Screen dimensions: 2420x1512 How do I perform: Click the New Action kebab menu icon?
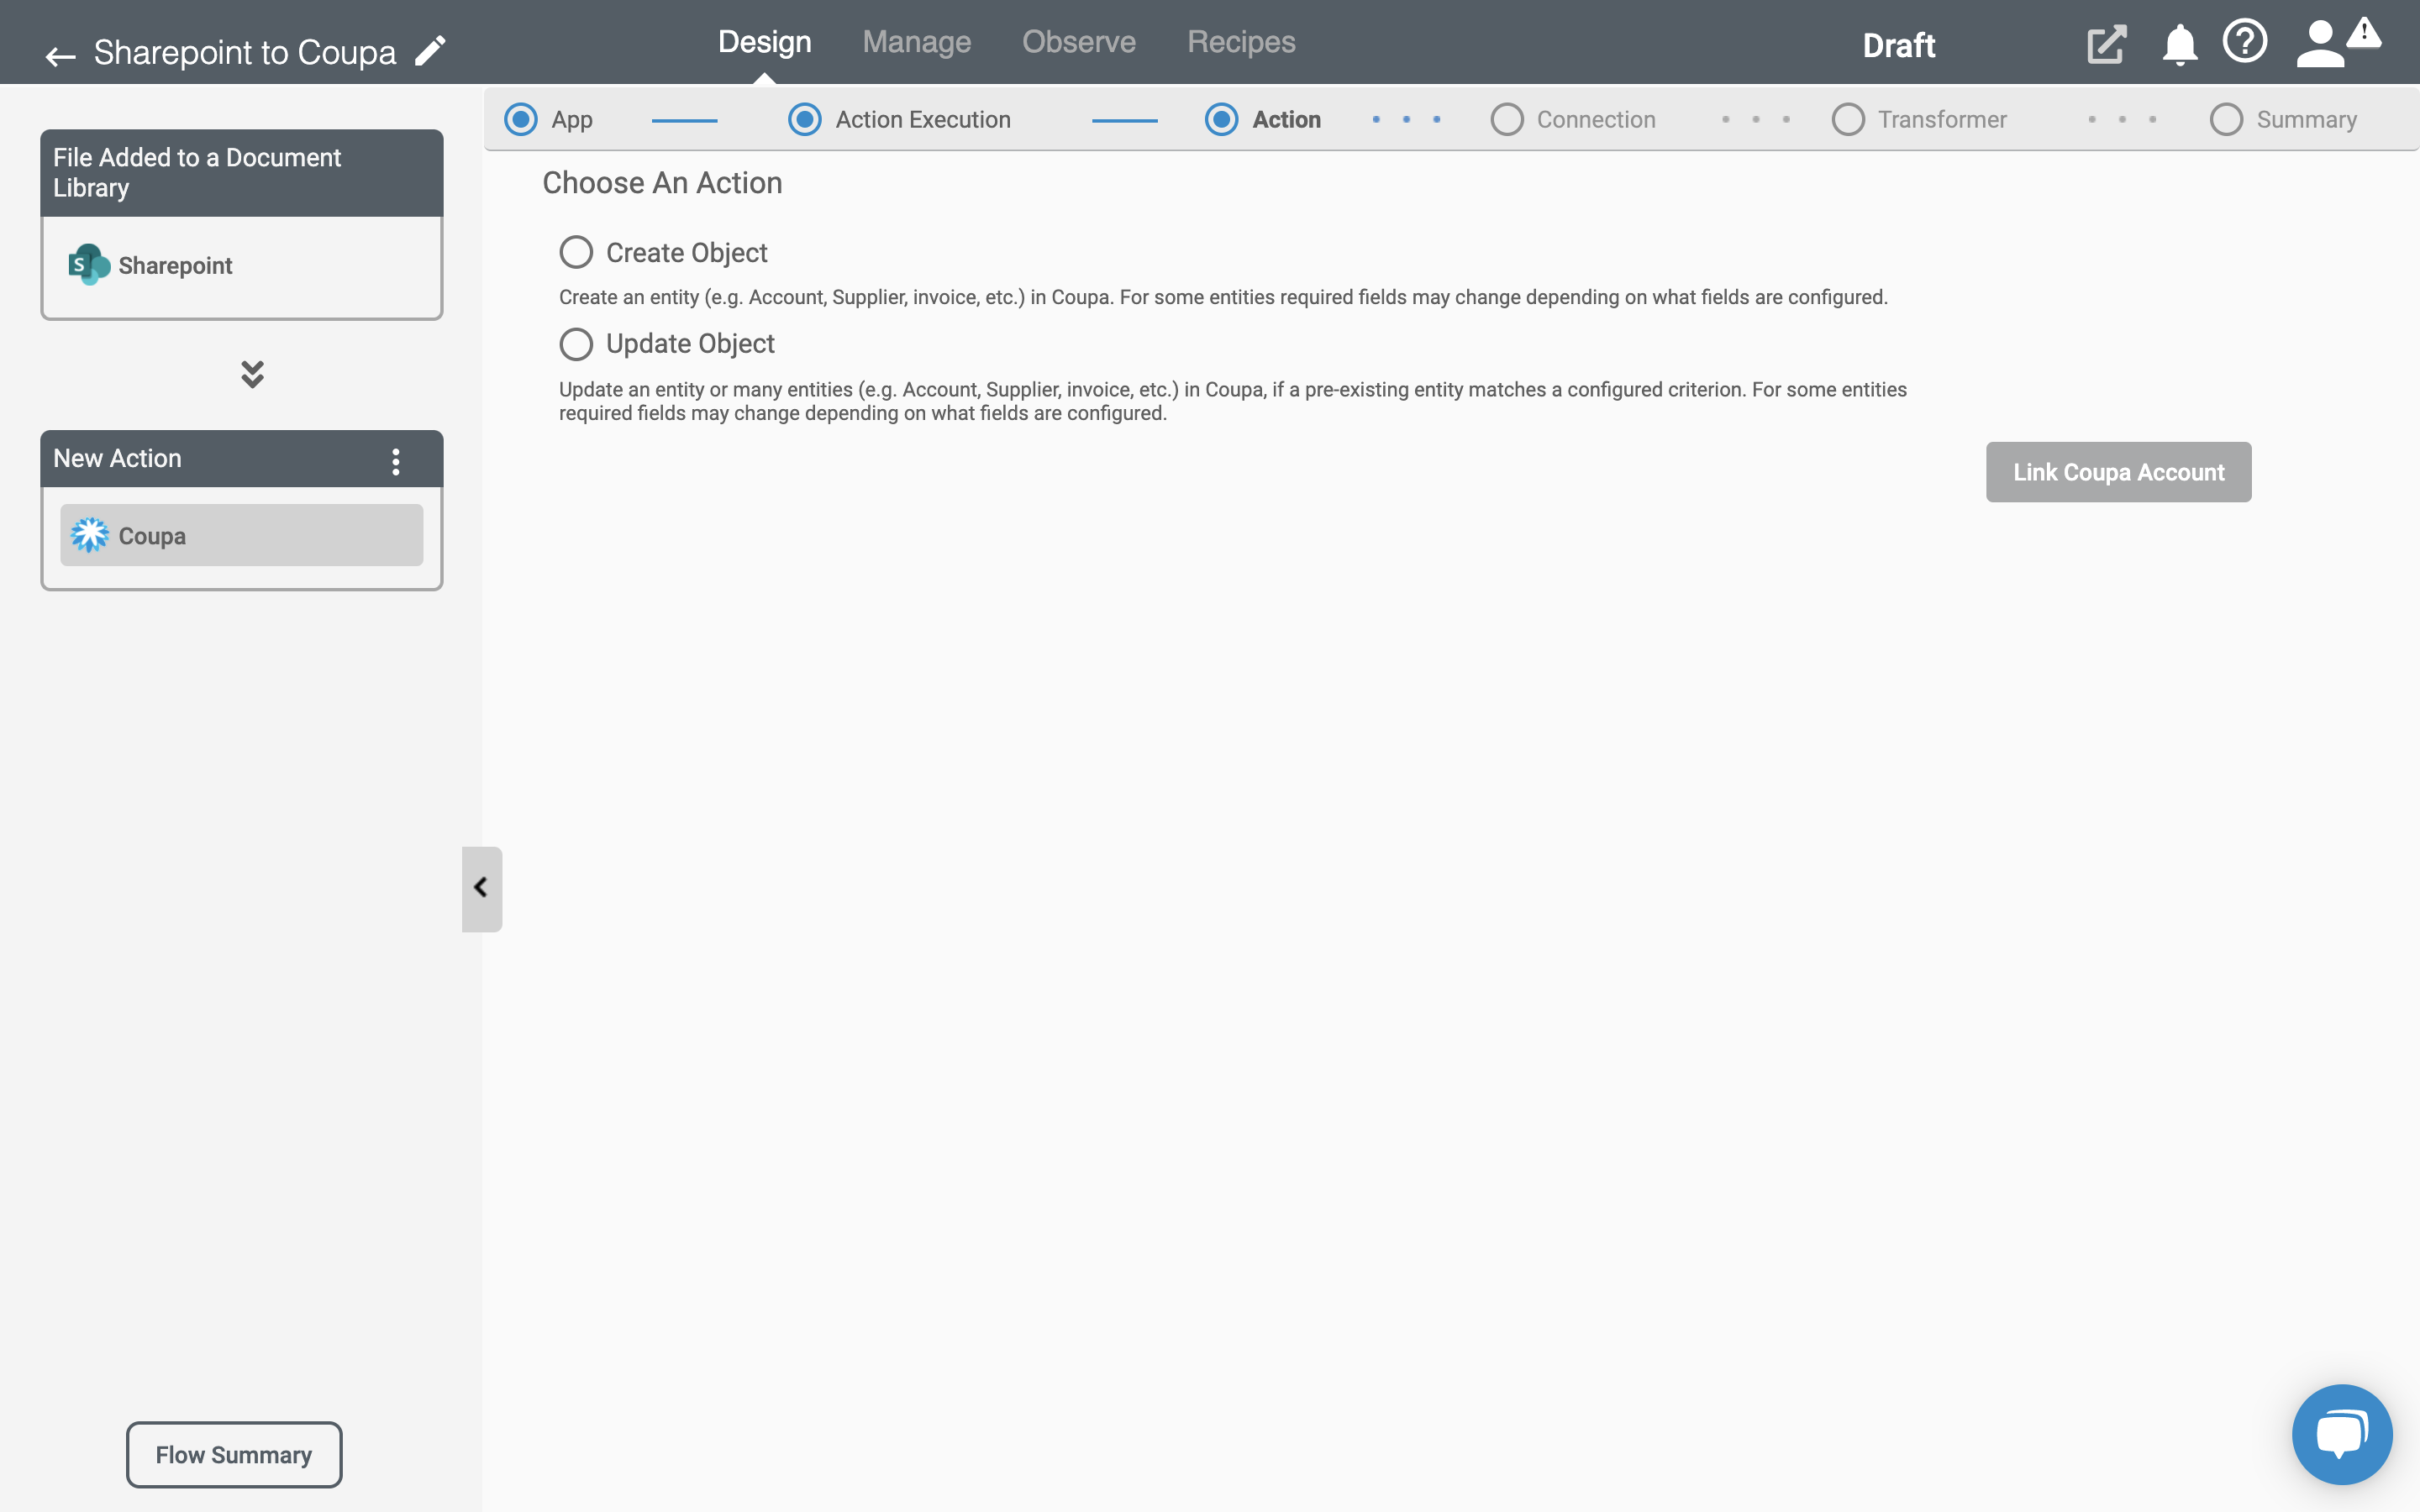pos(396,459)
